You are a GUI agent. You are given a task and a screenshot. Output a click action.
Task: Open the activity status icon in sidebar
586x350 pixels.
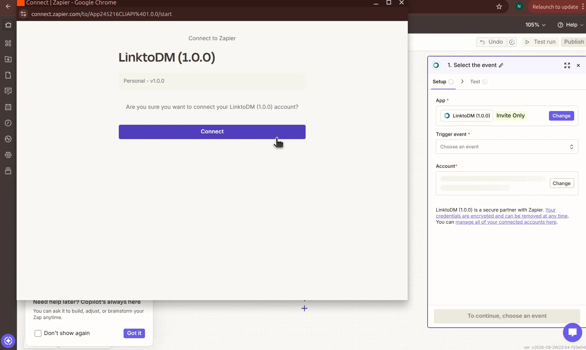pos(8,139)
